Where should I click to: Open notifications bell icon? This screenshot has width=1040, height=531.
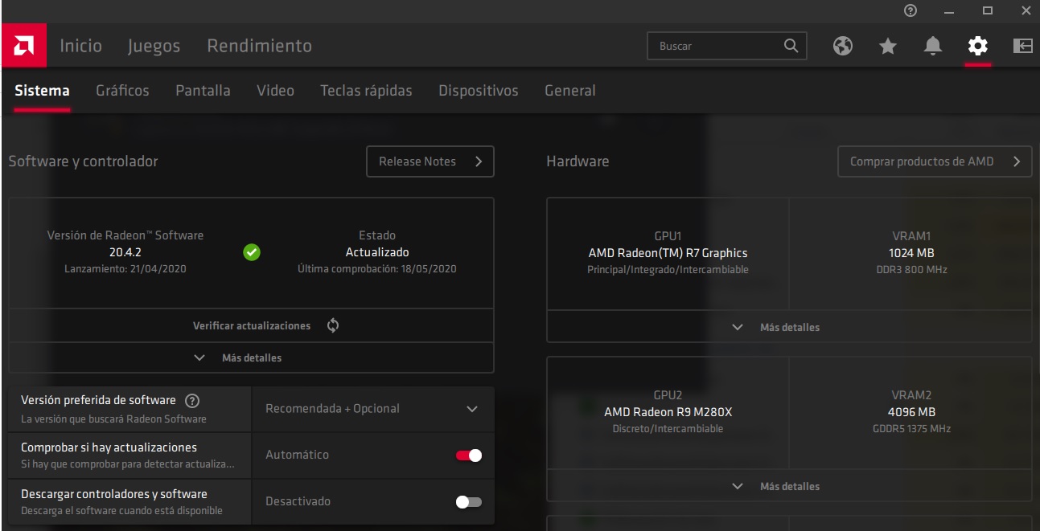(x=933, y=47)
